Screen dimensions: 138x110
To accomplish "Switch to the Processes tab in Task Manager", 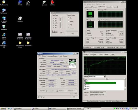I will click(95, 7).
